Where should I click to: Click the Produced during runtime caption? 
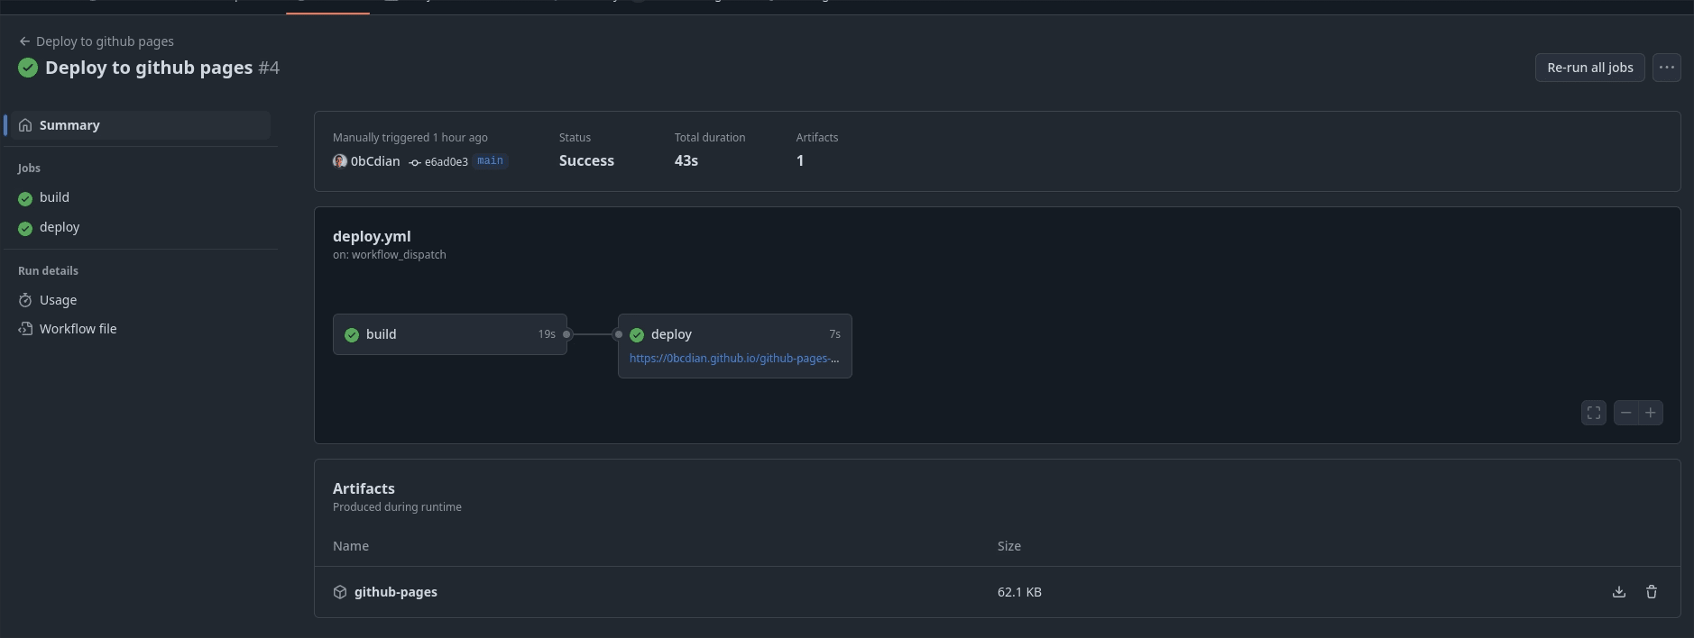[x=397, y=507]
